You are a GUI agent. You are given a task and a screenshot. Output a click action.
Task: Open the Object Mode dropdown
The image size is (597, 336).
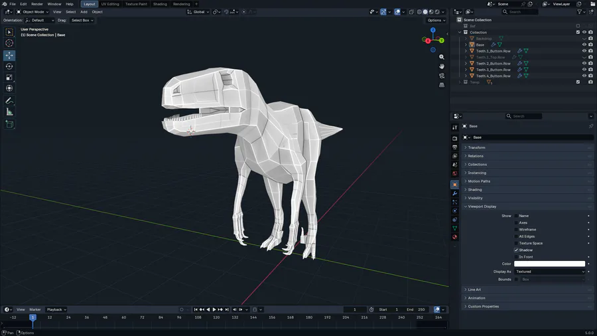click(x=33, y=12)
